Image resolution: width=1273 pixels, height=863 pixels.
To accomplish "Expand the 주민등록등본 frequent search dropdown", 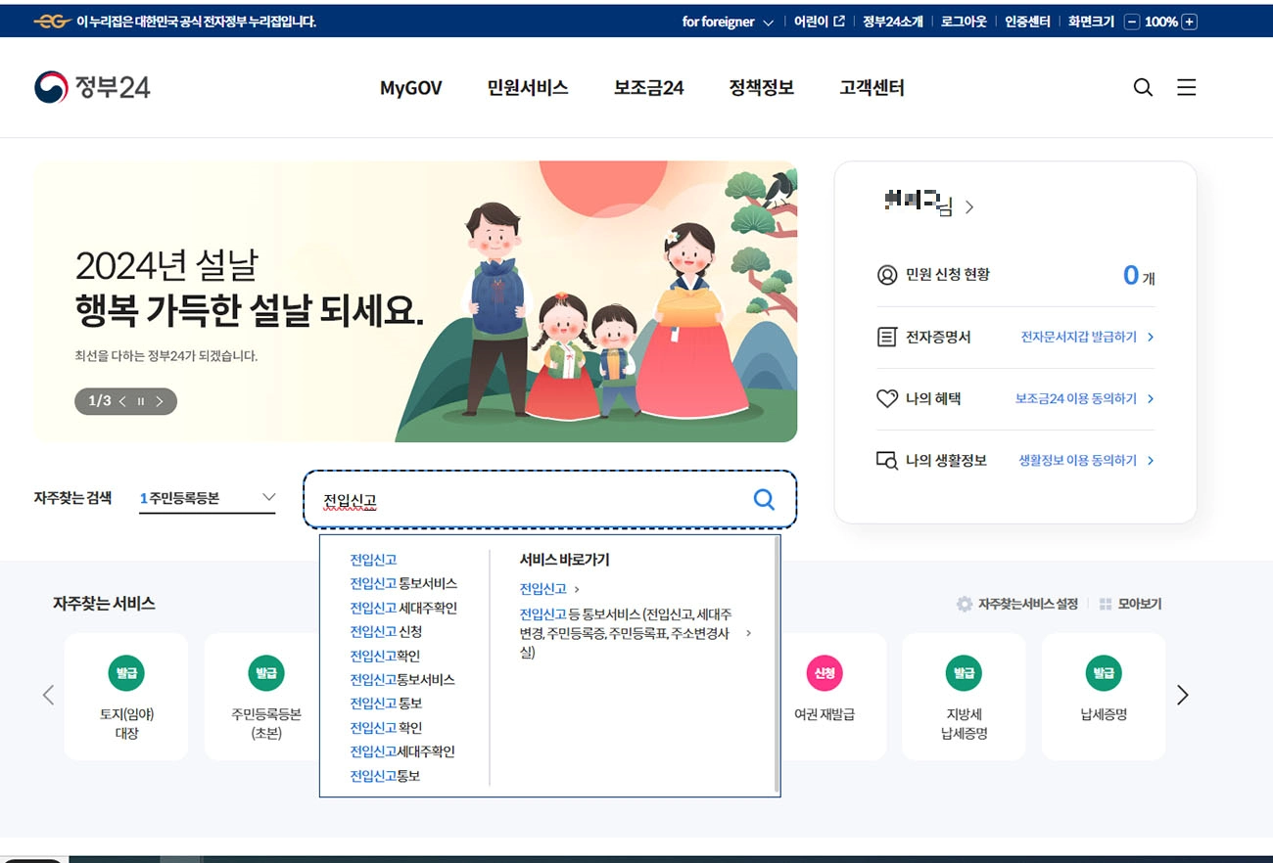I will point(208,498).
